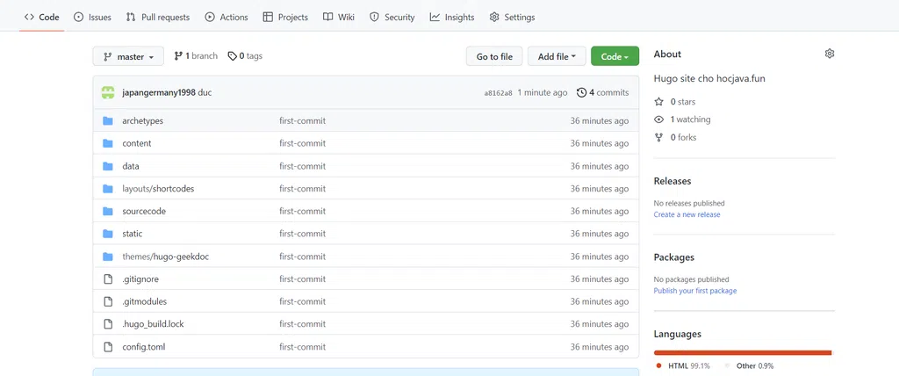
Task: Open the .gitignore file
Action: click(x=140, y=279)
